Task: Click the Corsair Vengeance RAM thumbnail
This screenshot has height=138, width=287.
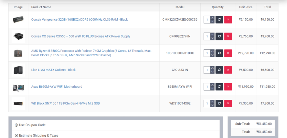Action: [x=18, y=20]
